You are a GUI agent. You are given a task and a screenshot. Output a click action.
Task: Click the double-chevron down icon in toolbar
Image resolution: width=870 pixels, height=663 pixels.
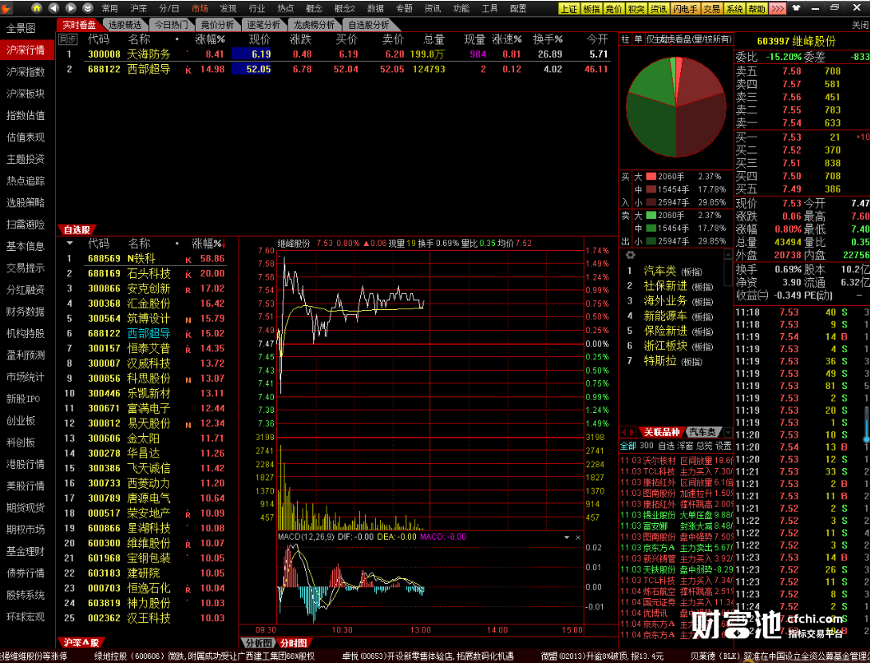(88, 7)
